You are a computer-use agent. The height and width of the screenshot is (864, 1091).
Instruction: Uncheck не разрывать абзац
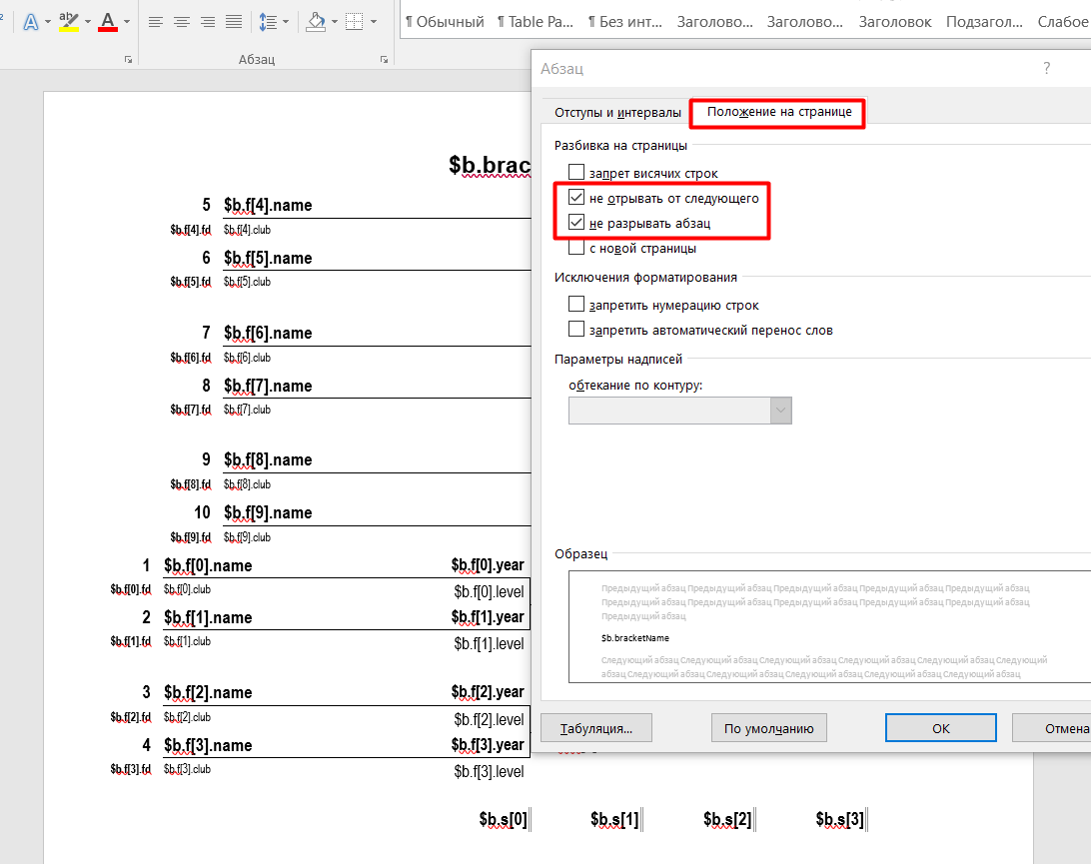(x=576, y=223)
